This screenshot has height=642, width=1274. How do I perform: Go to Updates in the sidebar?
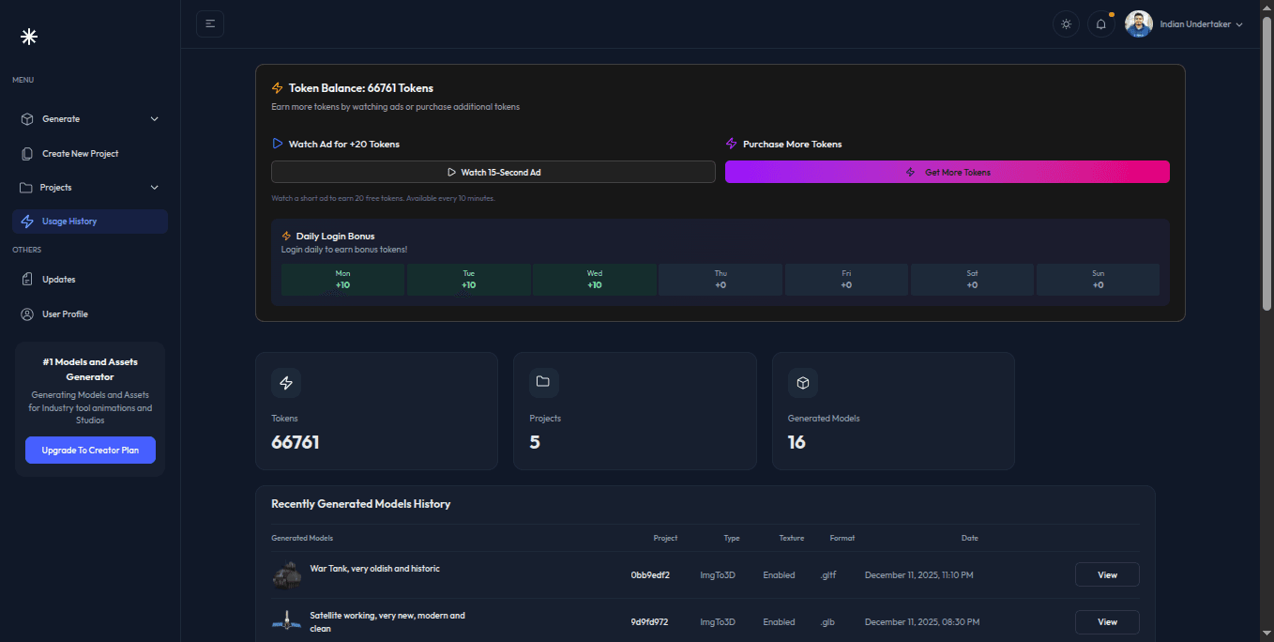point(58,280)
